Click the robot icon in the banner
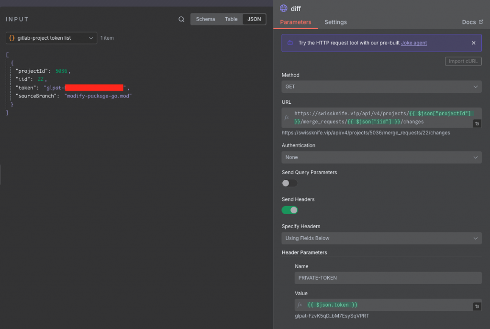This screenshot has width=490, height=329. [x=290, y=43]
